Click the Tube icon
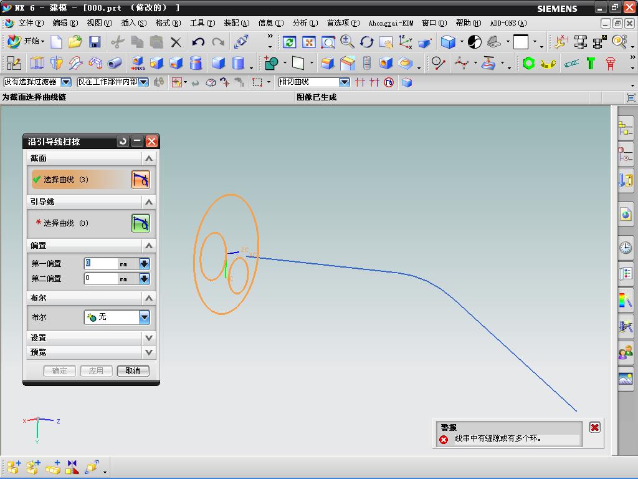Viewport: 638px width, 479px height. click(115, 63)
